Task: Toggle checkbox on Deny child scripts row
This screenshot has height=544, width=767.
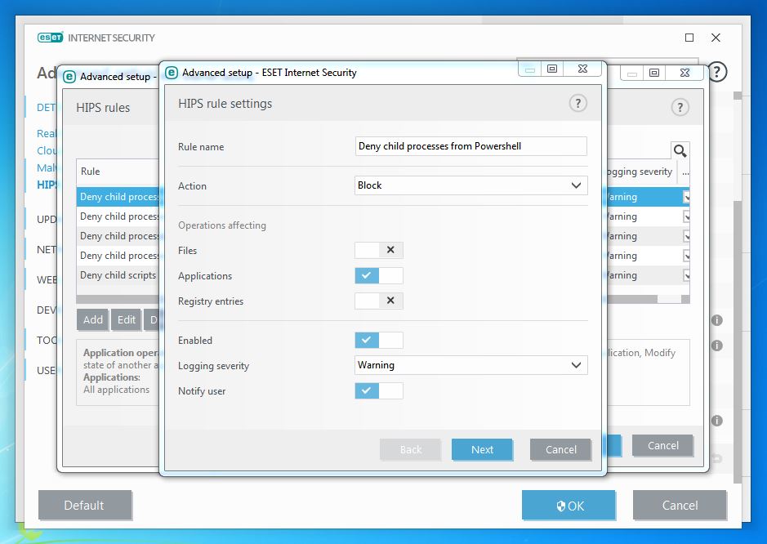Action: [686, 275]
